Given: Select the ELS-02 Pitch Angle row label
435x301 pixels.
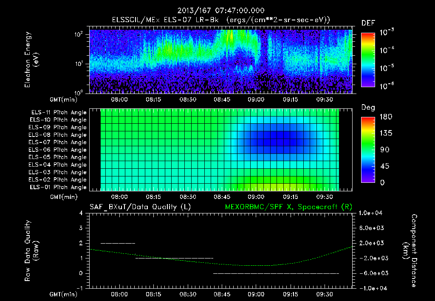Looking at the screenshot, I should coord(58,180).
